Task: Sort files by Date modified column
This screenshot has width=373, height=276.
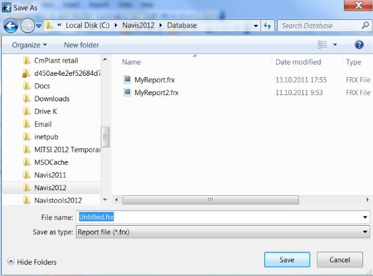Action: [x=298, y=62]
